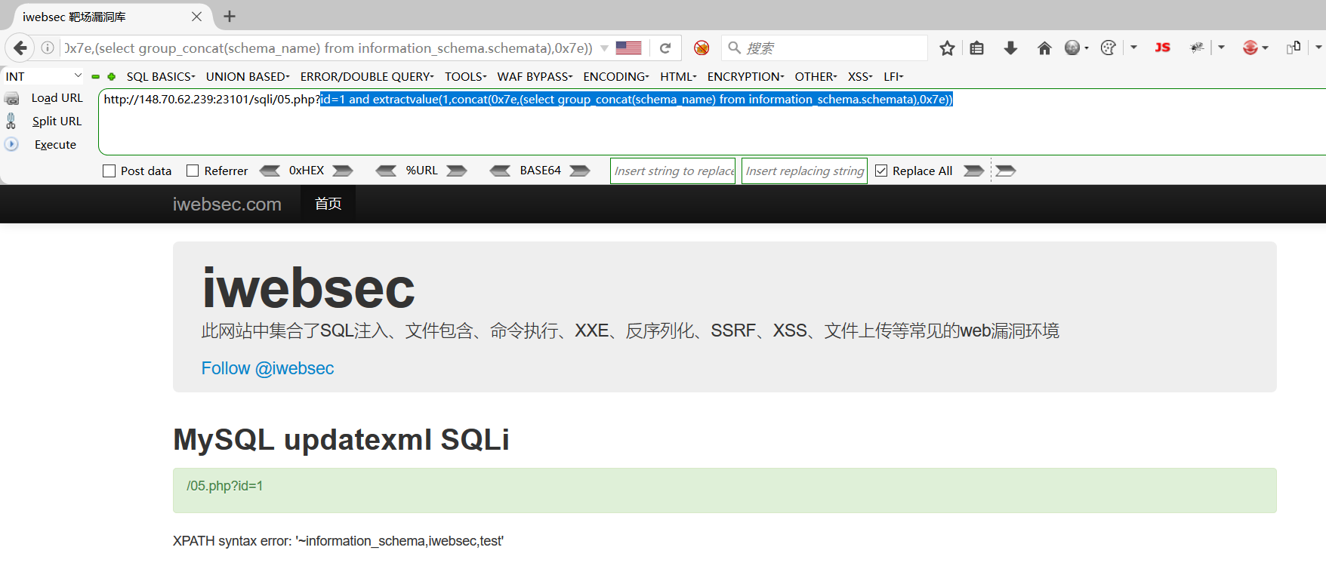
Task: Click the copy pages icon in toolbar
Action: 1294,47
